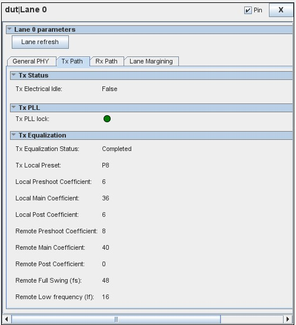Click the Tx Electrical Idle value False
Viewport: 296px width, 325px height.
pos(109,89)
